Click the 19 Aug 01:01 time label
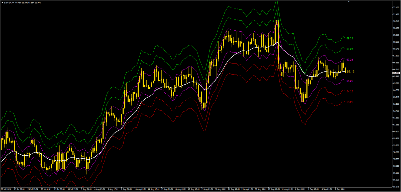This screenshot has height=192, width=401. pyautogui.click(x=207, y=189)
